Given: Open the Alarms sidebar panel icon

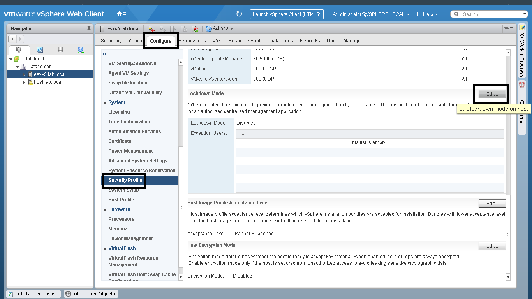Looking at the screenshot, I should (x=522, y=84).
